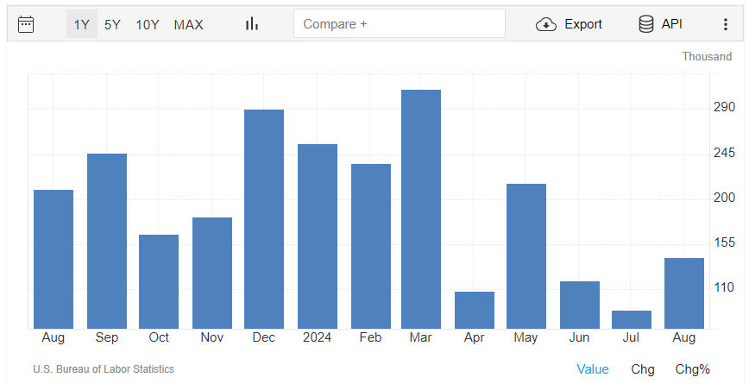Click the 'Dec' x-axis label
Image resolution: width=749 pixels, height=384 pixels.
[x=264, y=337]
